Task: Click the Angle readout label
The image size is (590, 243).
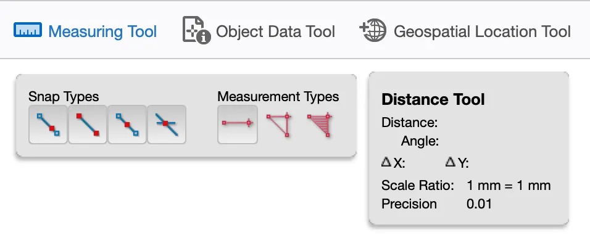Action: tap(420, 141)
